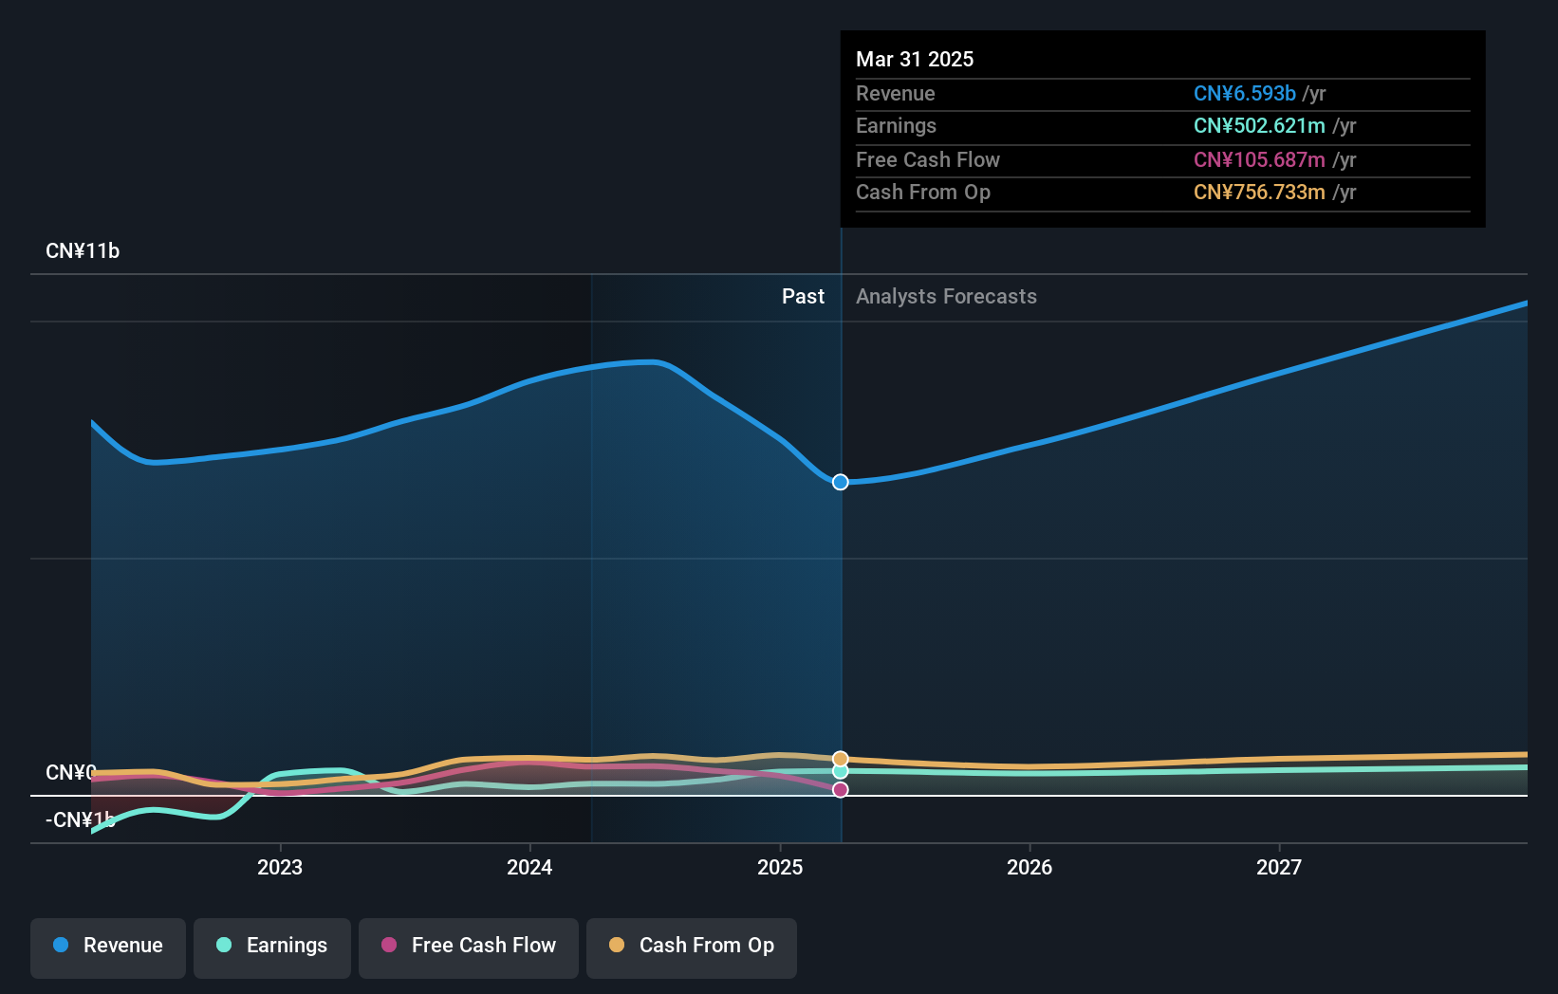Click the 2025 x-axis label
Screen dimensions: 1558x994
pos(780,867)
